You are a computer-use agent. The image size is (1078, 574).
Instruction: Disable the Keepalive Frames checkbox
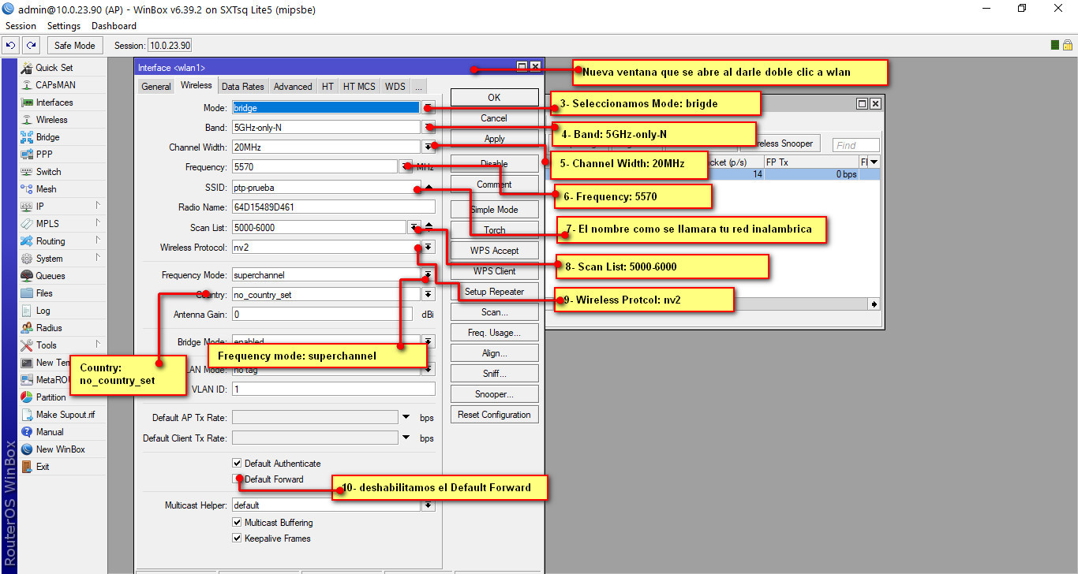[237, 539]
